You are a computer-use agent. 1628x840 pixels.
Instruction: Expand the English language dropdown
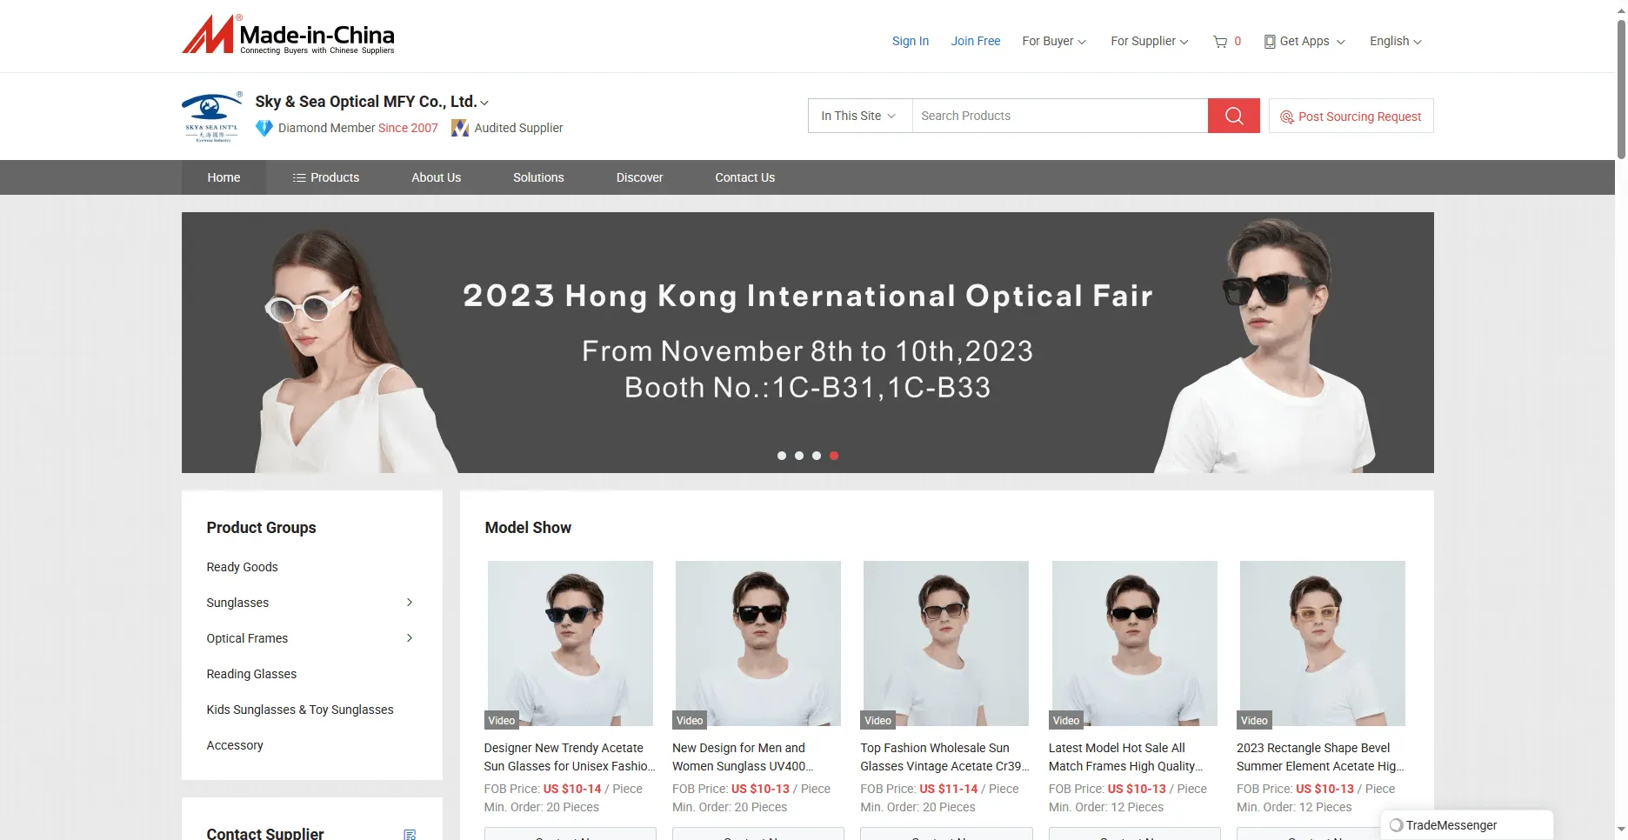(x=1395, y=42)
